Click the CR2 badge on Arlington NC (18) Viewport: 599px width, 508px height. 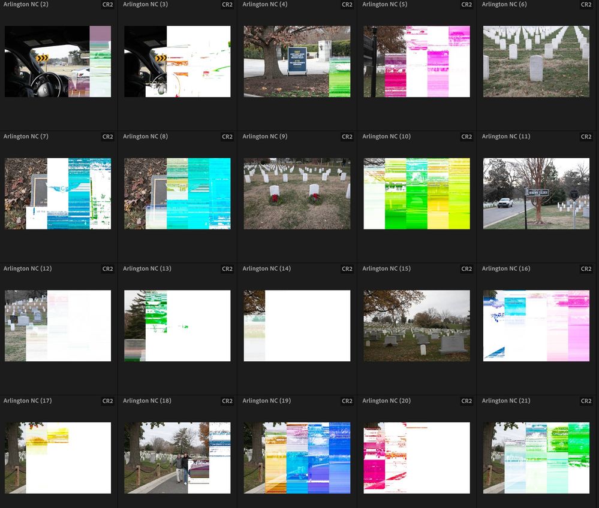(227, 401)
